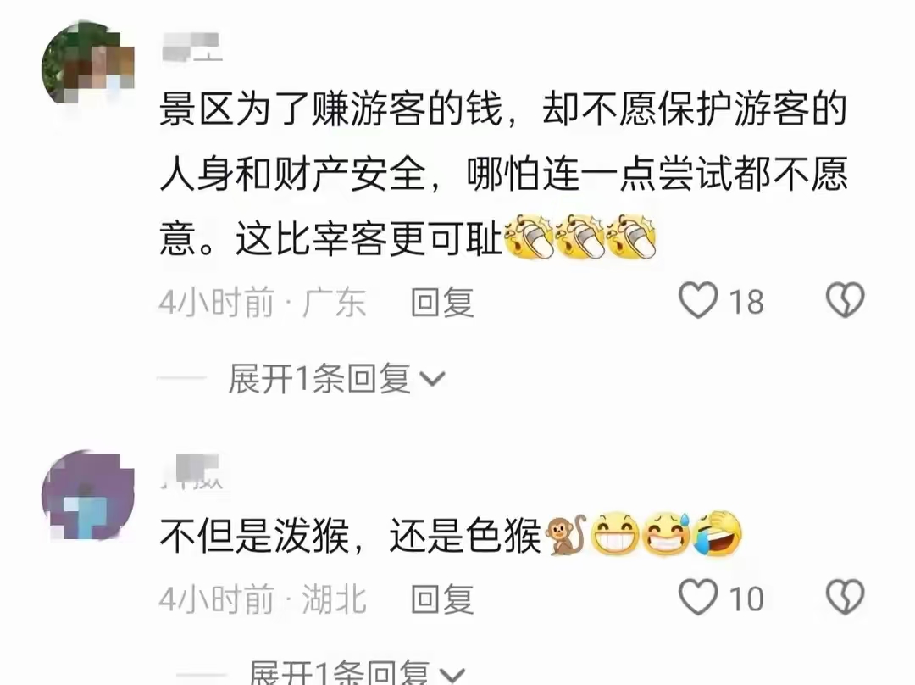This screenshot has width=915, height=685.
Task: Tap the grinning teeth emoji after the monkey
Action: [615, 534]
